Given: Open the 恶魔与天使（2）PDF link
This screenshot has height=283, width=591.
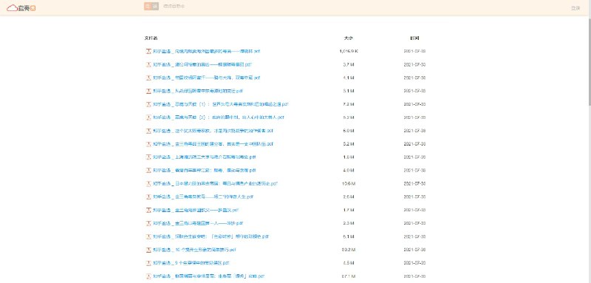Looking at the screenshot, I should point(218,117).
